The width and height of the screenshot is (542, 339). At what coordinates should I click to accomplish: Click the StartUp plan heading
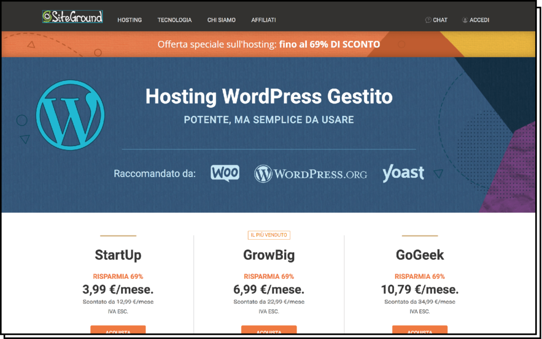118,256
